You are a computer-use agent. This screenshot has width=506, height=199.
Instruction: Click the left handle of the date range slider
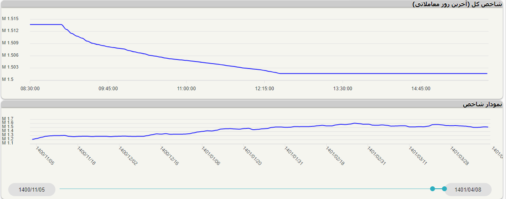[x=432, y=189]
